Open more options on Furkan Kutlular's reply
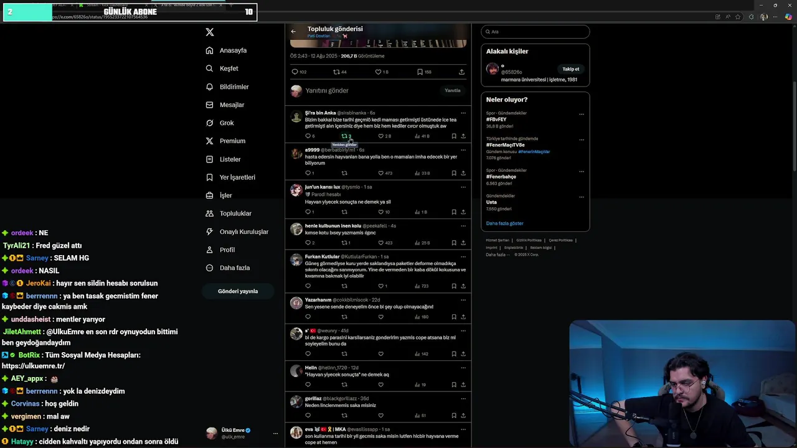This screenshot has width=797, height=448. click(463, 256)
